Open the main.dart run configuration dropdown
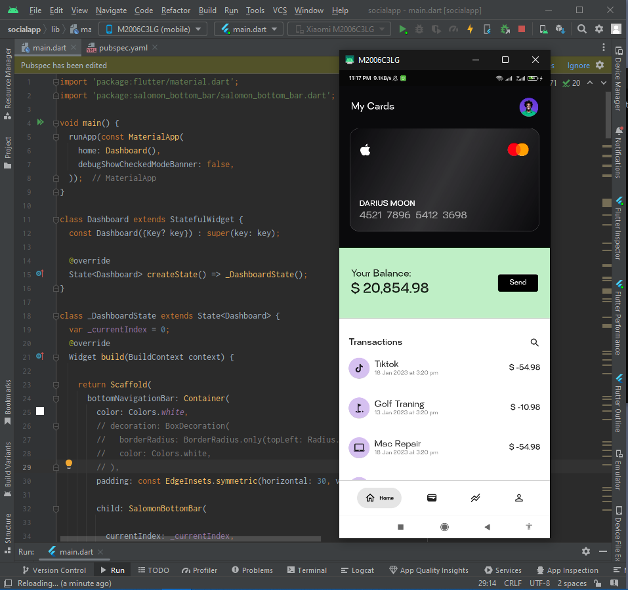 [x=248, y=29]
